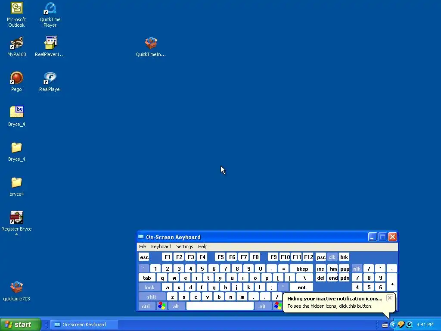Click the space bar key
441x331 pixels.
220,306
